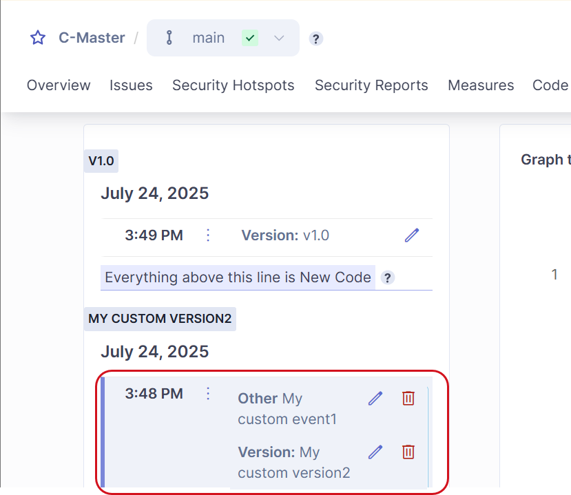Edit "My custom version2" using the pencil icon
571x495 pixels.
[375, 452]
